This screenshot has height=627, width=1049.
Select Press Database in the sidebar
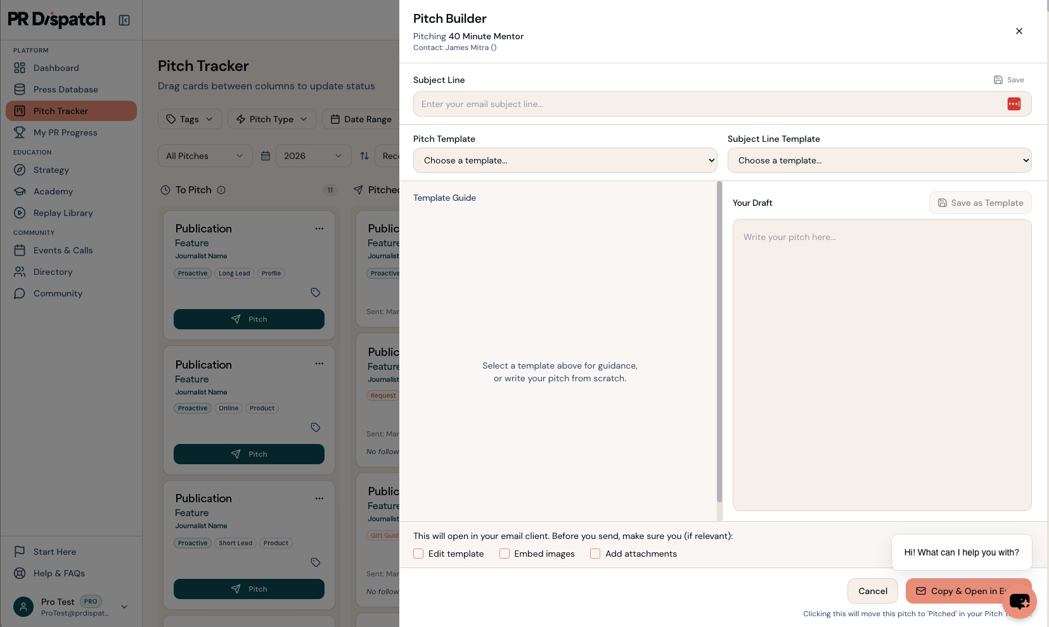coord(65,89)
